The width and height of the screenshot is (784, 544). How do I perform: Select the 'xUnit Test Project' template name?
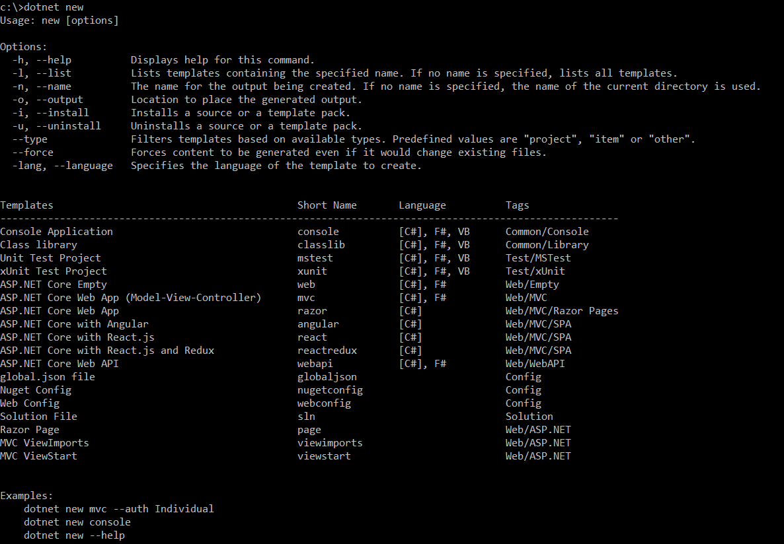click(54, 271)
